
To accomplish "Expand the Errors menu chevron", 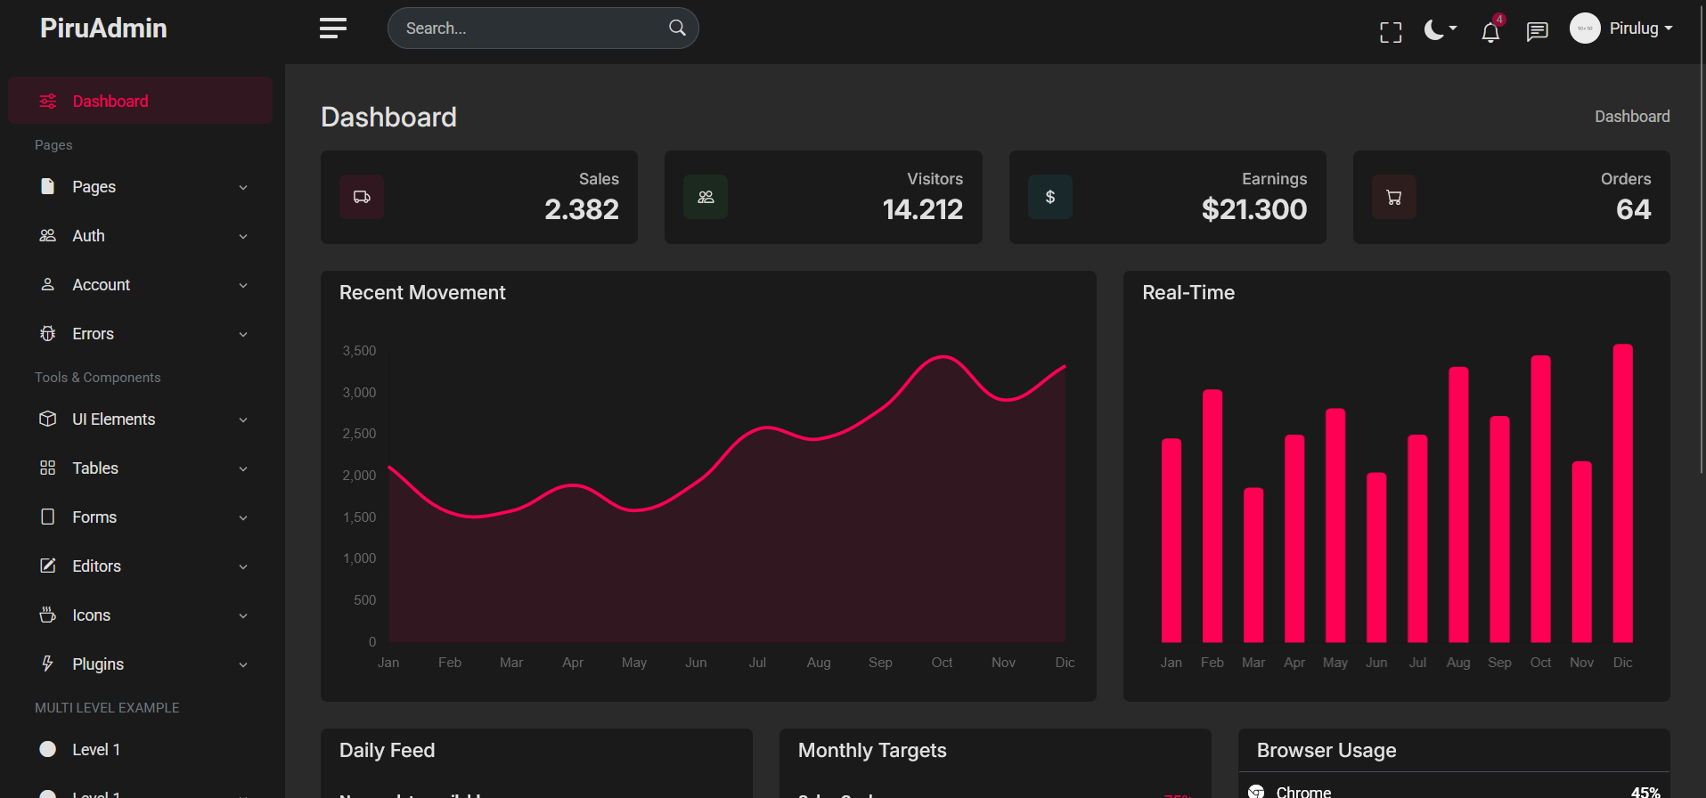I will click(x=243, y=335).
